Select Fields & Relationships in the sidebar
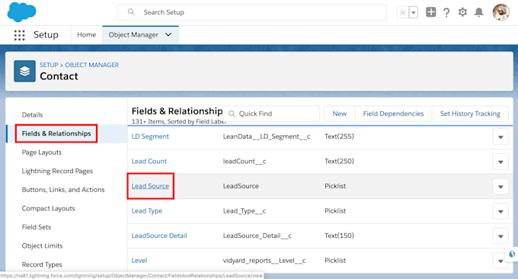The image size is (518, 279). click(56, 133)
